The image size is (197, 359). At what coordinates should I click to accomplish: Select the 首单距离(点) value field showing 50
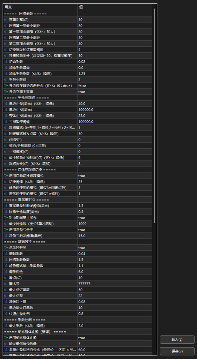pyautogui.click(x=114, y=20)
